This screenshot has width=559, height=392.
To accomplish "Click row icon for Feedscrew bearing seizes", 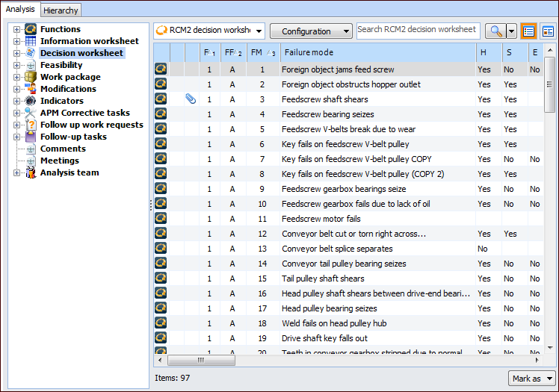I will (x=161, y=114).
